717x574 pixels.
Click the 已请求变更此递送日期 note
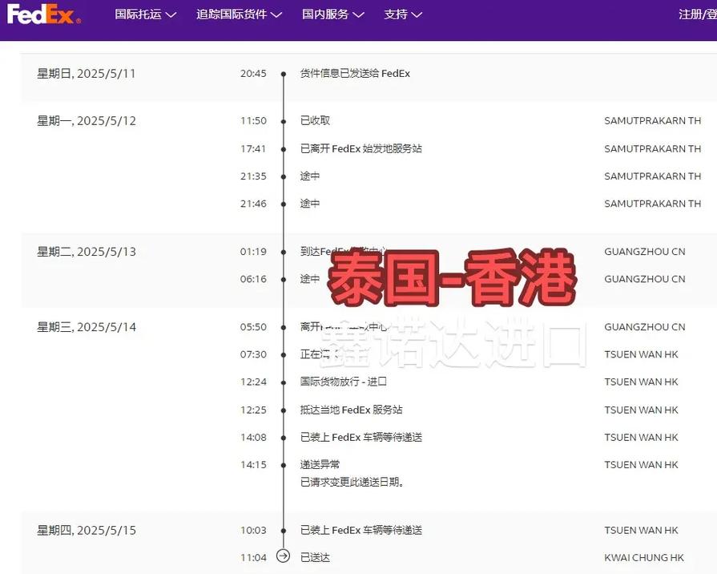(352, 482)
